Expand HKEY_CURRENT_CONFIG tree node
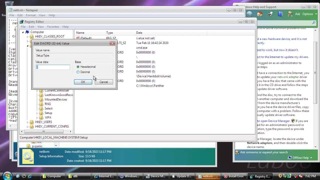The height and width of the screenshot is (180, 320). pos(28,126)
